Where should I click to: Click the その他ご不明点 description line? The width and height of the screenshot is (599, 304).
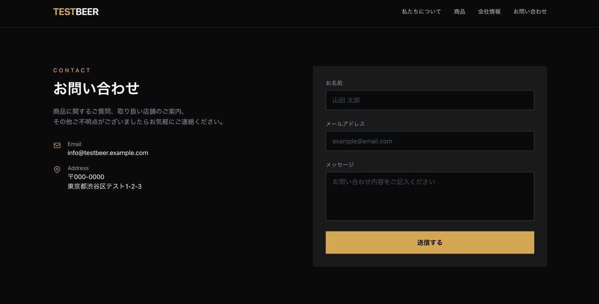pyautogui.click(x=139, y=122)
